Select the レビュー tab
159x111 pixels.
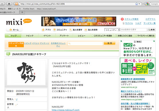click(x=82, y=36)
